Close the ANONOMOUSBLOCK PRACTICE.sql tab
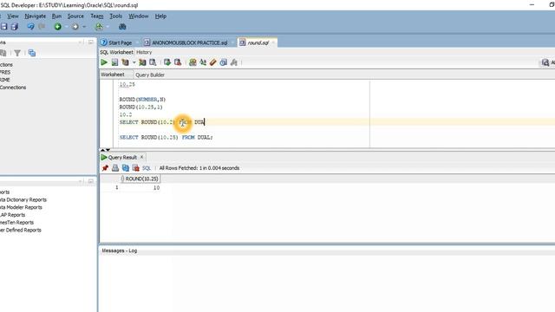The height and width of the screenshot is (312, 555). pos(232,42)
